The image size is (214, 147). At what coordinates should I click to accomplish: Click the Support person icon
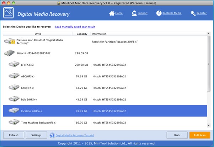point(134,13)
